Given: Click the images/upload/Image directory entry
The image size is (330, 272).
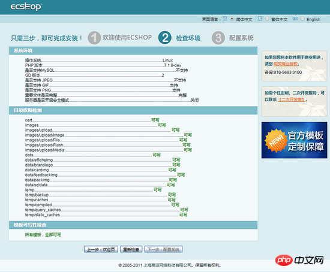Looking at the screenshot, I should point(45,135).
